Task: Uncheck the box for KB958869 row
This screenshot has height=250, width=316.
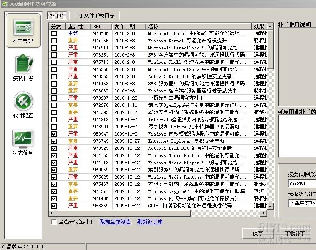Action: click(54, 206)
